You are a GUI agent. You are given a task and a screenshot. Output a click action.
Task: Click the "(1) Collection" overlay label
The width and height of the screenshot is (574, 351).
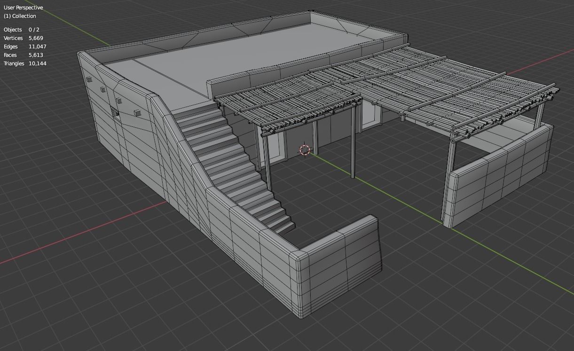click(x=20, y=16)
